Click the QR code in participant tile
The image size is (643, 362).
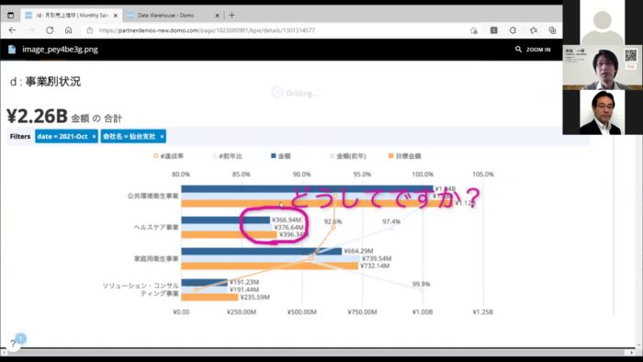(x=631, y=55)
